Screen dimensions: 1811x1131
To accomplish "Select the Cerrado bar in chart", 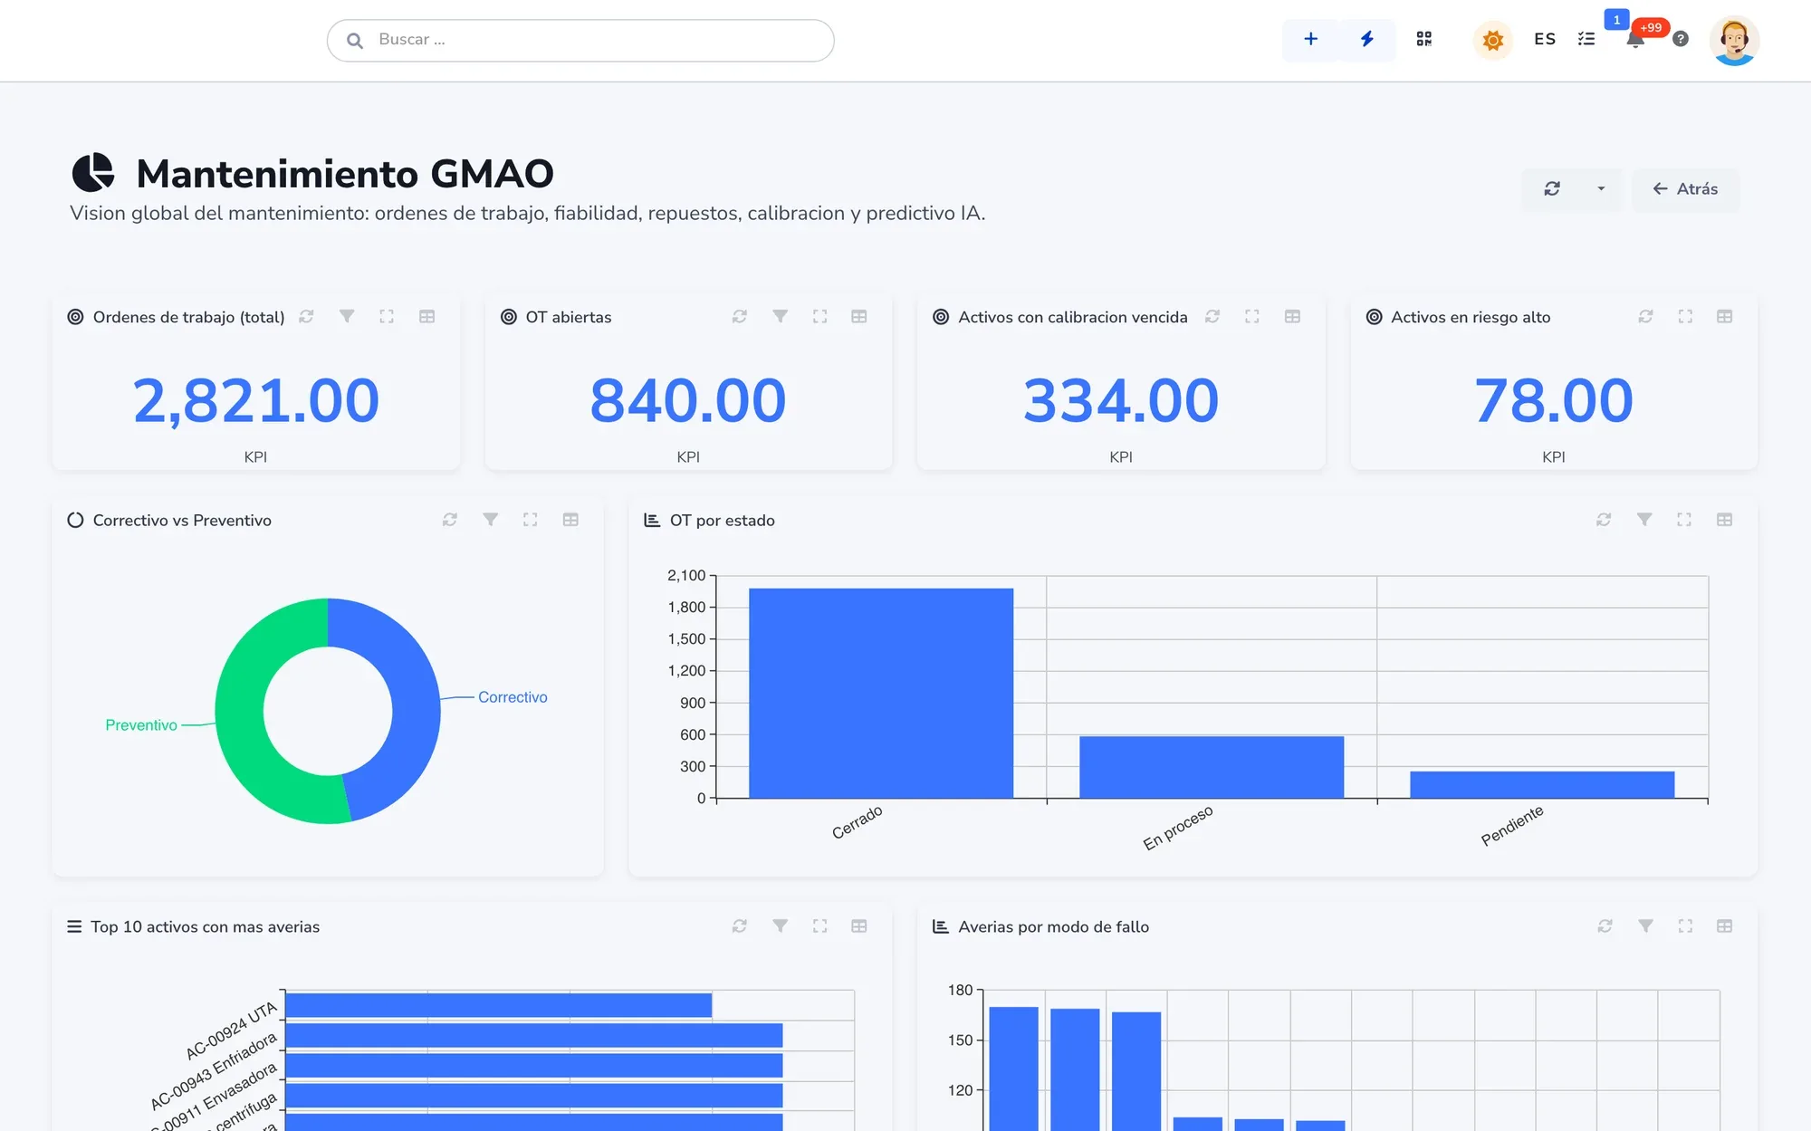I will click(x=881, y=693).
